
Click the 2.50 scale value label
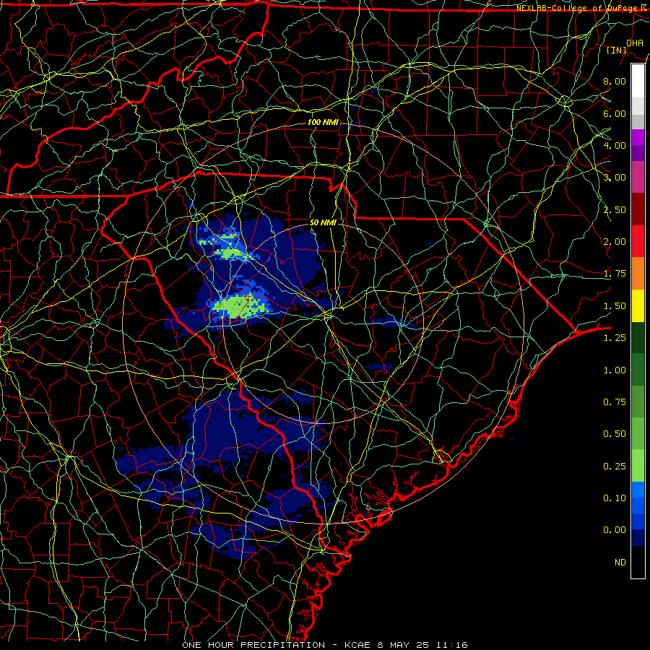coord(615,209)
